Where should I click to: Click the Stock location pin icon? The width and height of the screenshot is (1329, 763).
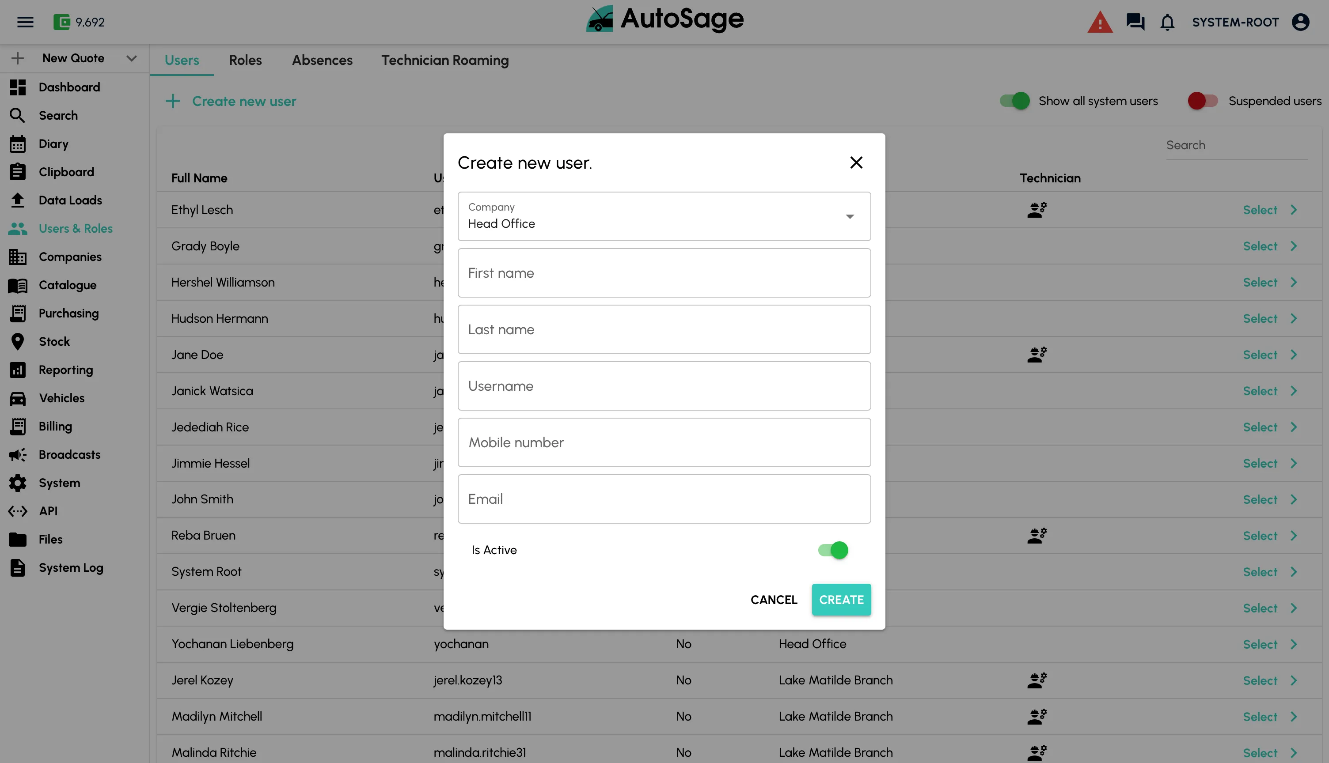pyautogui.click(x=17, y=342)
